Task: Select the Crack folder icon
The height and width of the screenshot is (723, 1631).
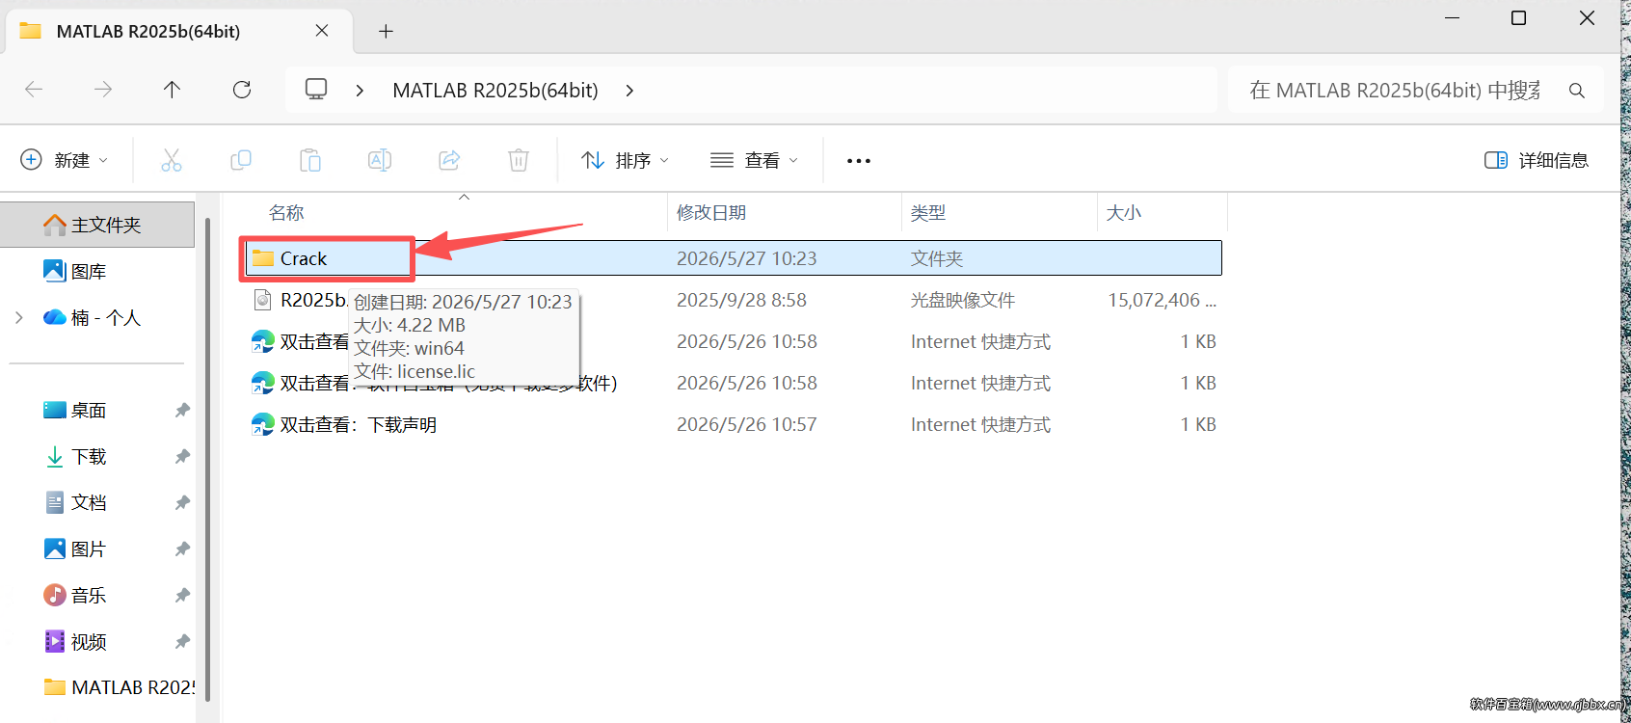Action: 263,258
